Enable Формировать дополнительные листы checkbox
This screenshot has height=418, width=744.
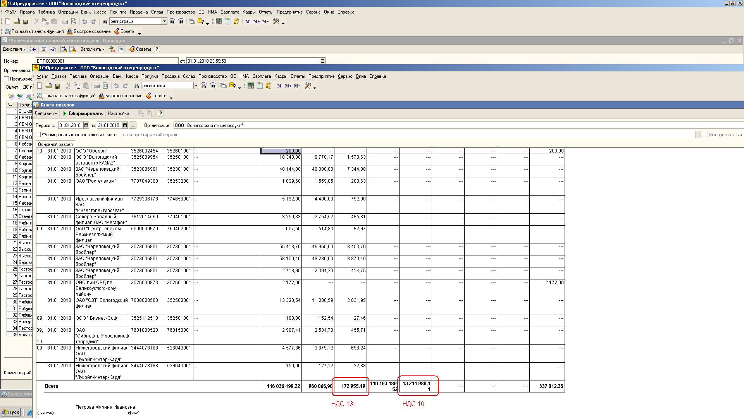coord(38,135)
